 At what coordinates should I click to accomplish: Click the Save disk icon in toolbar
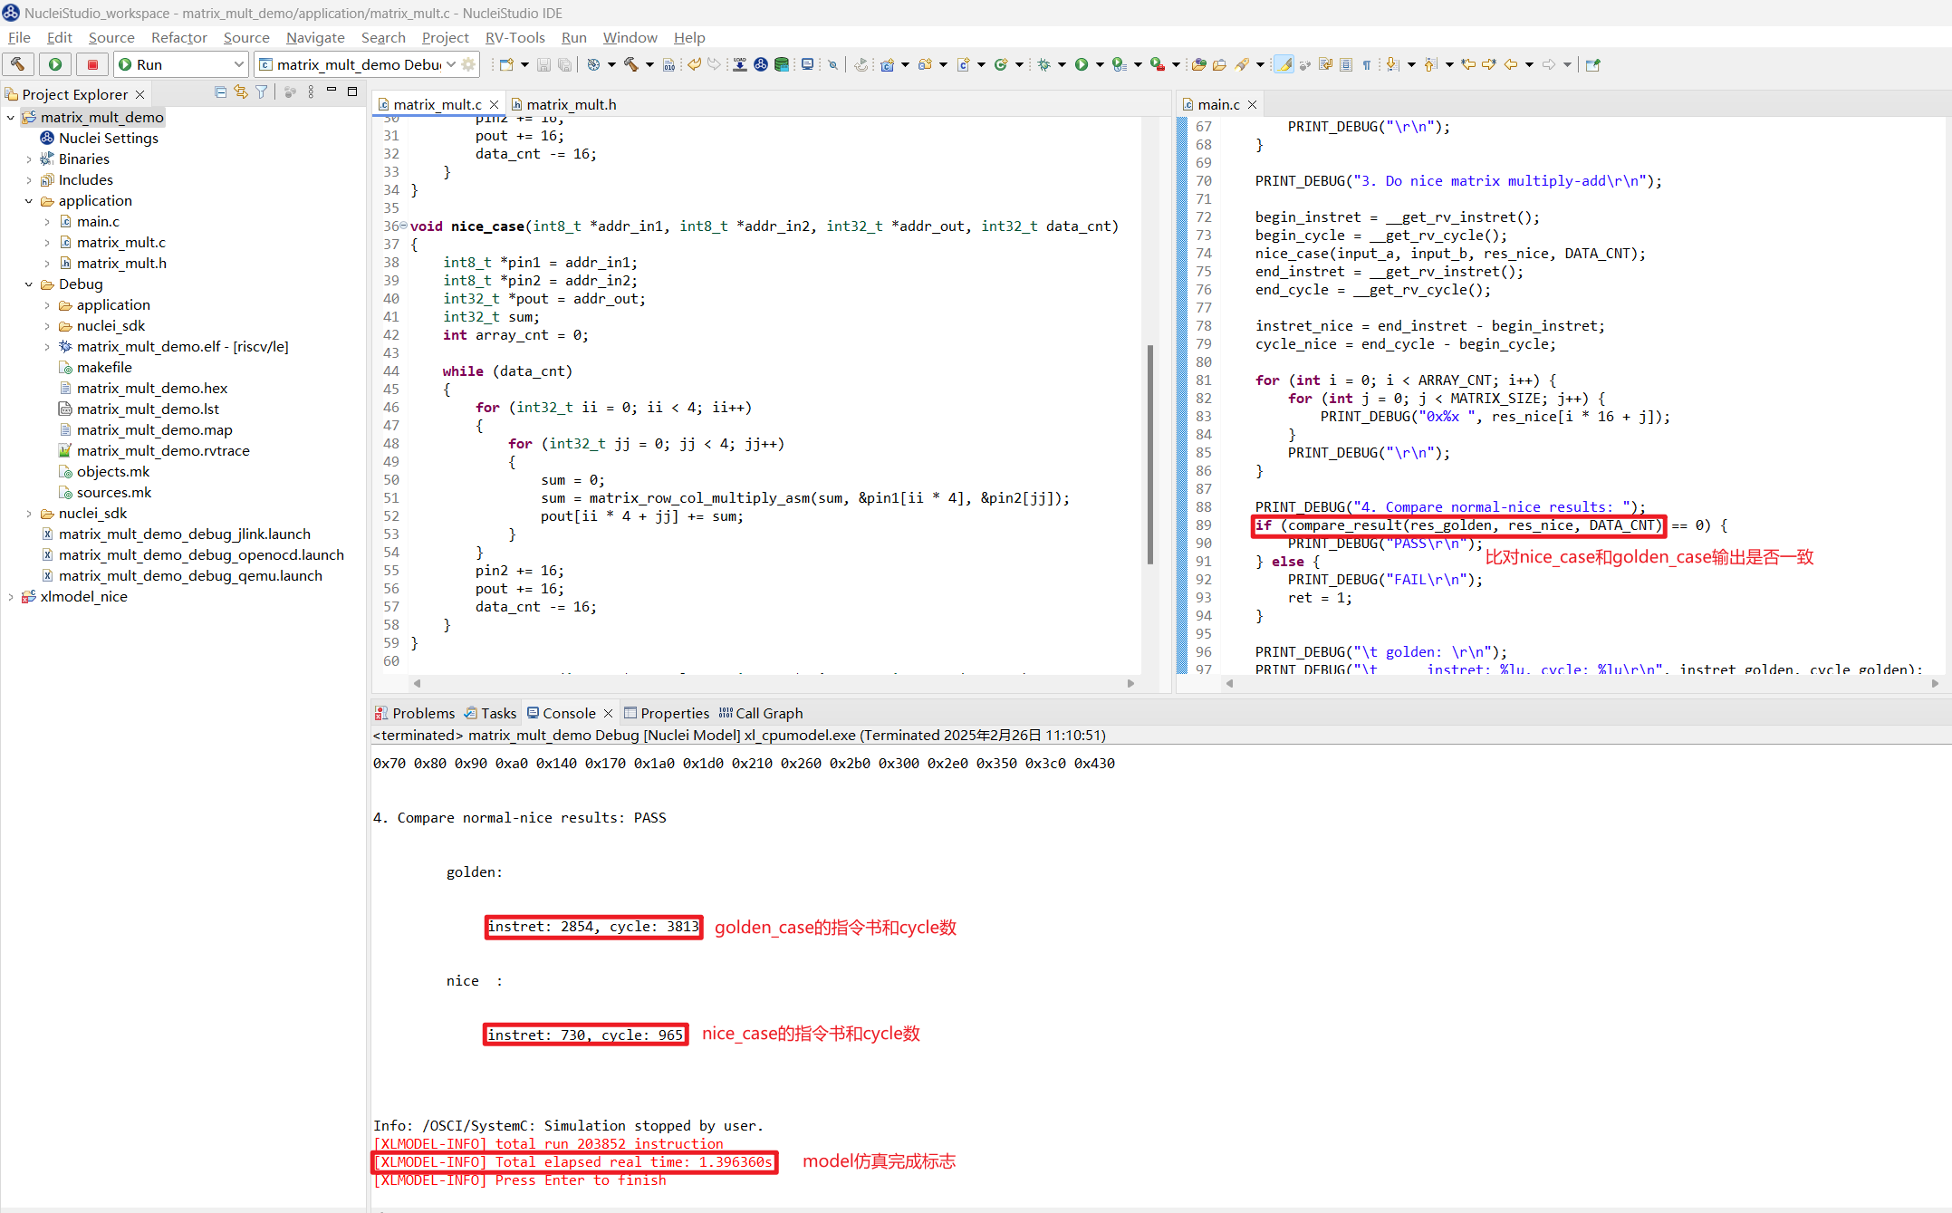click(x=543, y=64)
